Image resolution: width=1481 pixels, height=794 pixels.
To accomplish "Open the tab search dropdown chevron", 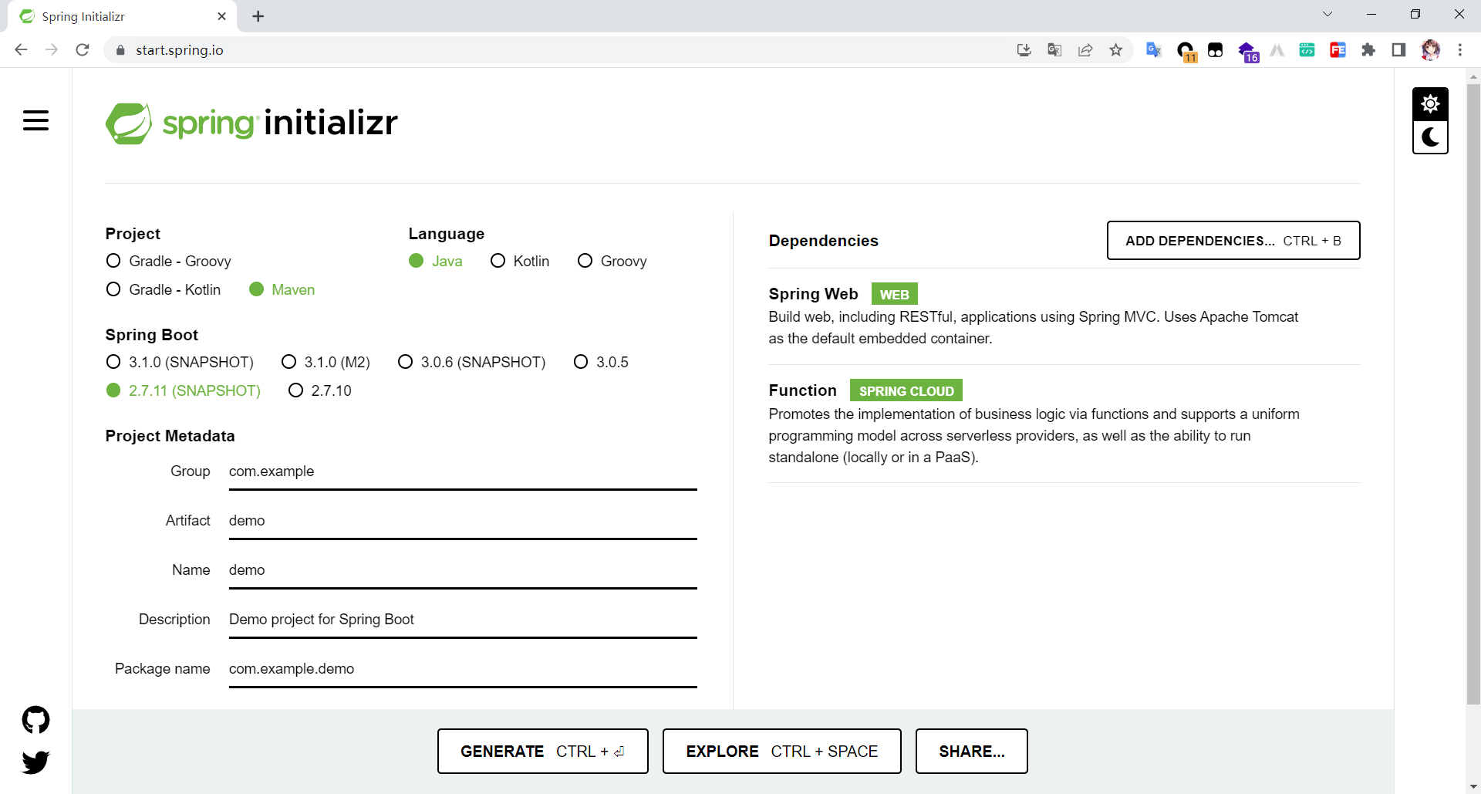I will coord(1328,15).
